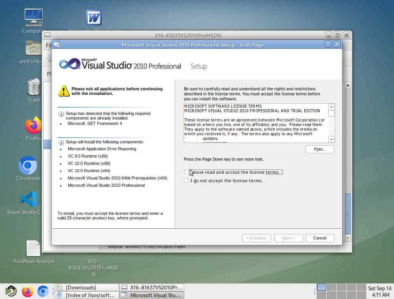This screenshot has width=394, height=299.
Task: Click info icon beside detected components
Action: tap(61, 114)
